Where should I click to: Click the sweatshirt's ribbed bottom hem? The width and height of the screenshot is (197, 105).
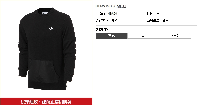click(47, 85)
